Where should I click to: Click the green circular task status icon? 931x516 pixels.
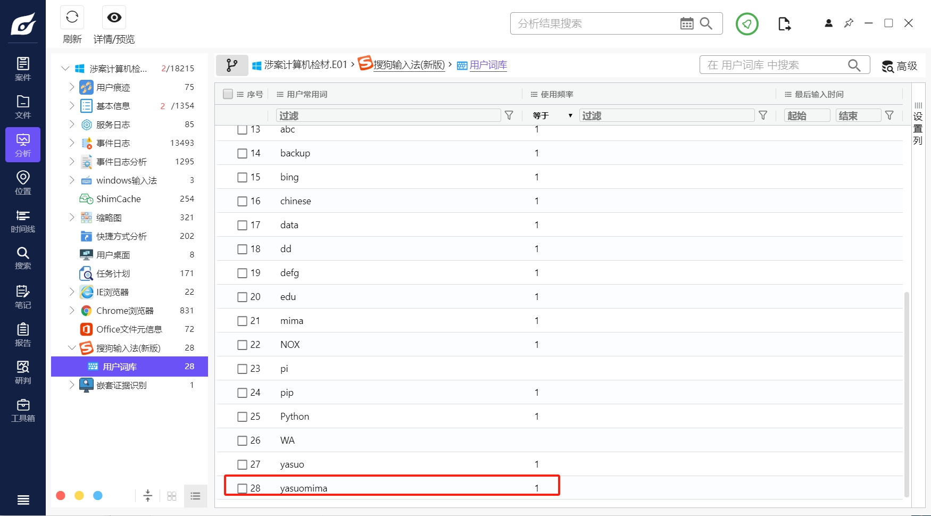click(747, 24)
